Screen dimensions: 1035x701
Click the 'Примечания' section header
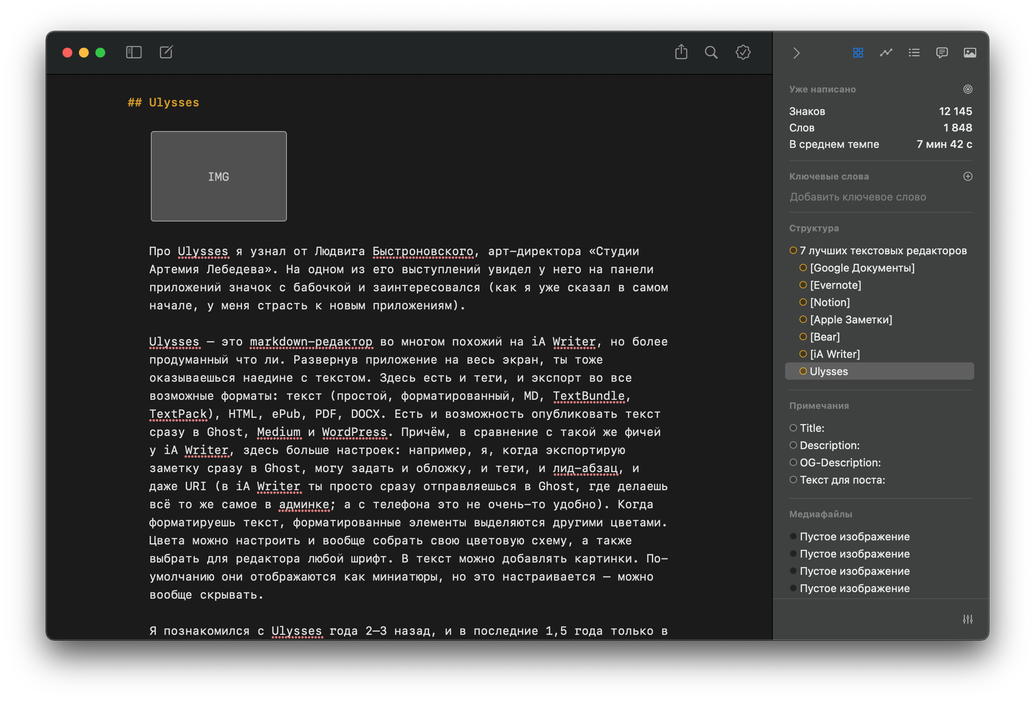tap(818, 406)
